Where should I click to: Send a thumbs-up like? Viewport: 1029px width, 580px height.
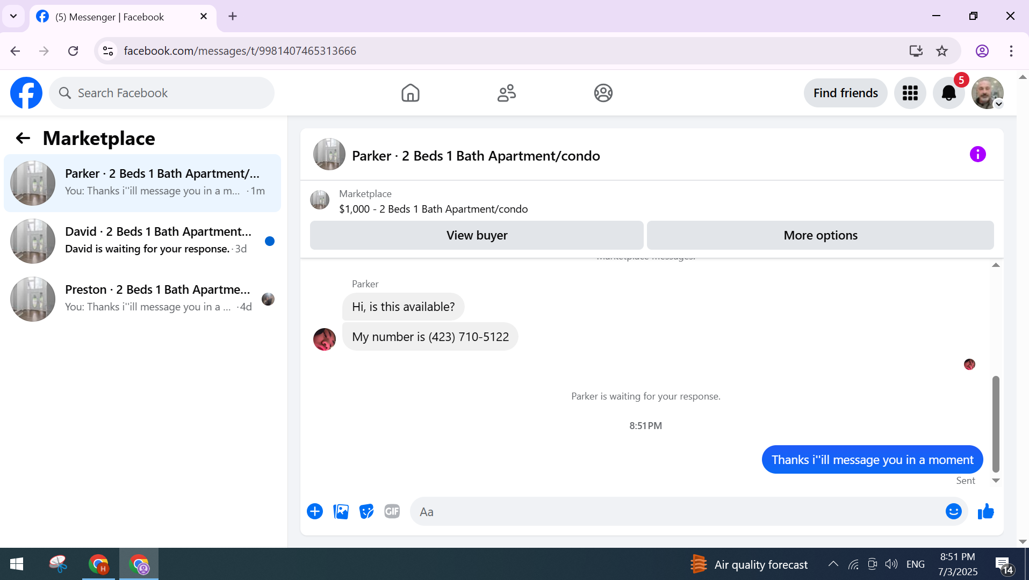[x=985, y=511]
